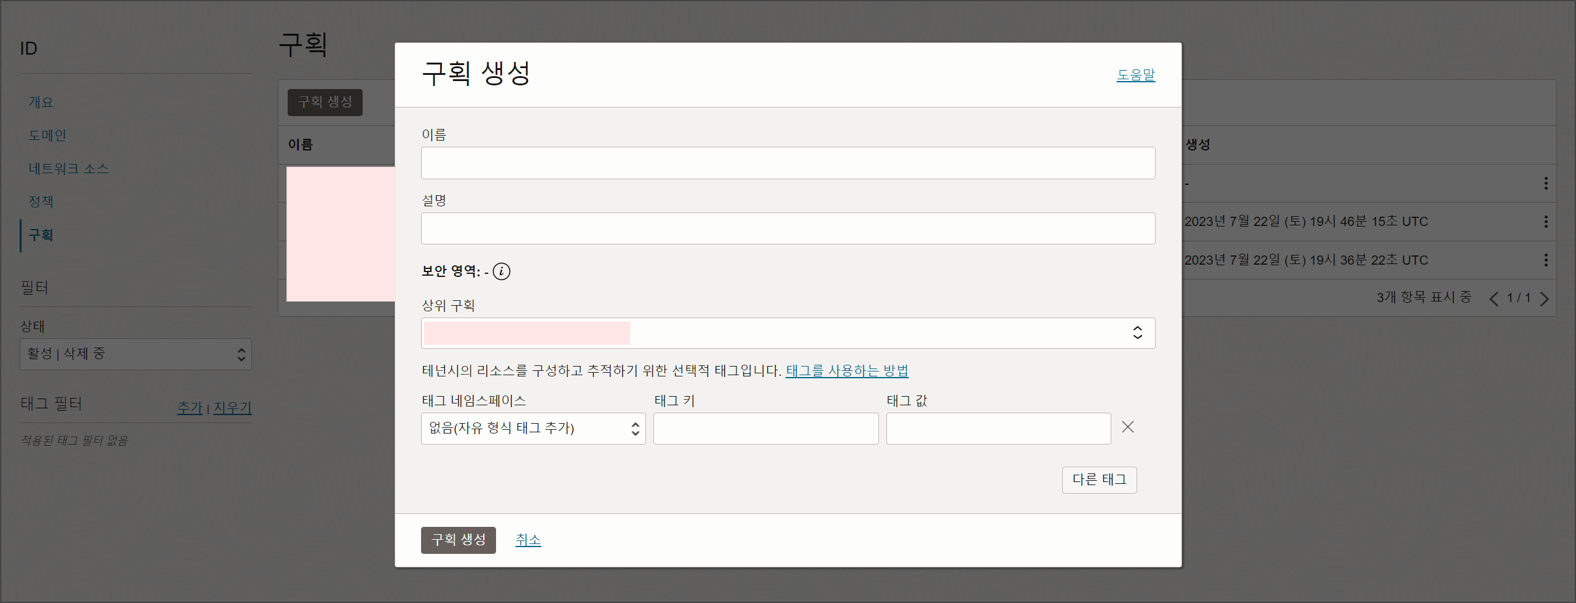This screenshot has width=1576, height=603.
Task: Focus the 태그 값 input field
Action: (998, 428)
